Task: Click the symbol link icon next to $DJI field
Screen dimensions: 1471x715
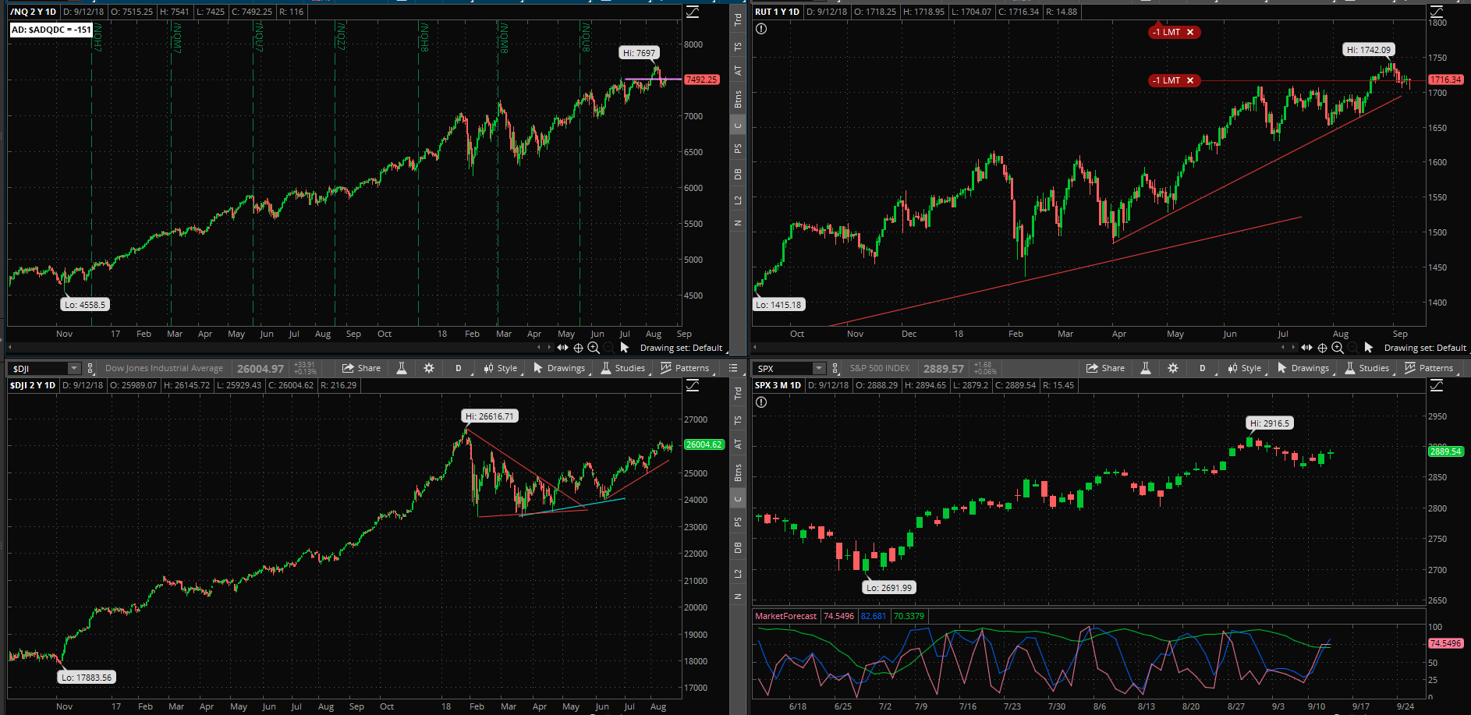Action: (90, 368)
